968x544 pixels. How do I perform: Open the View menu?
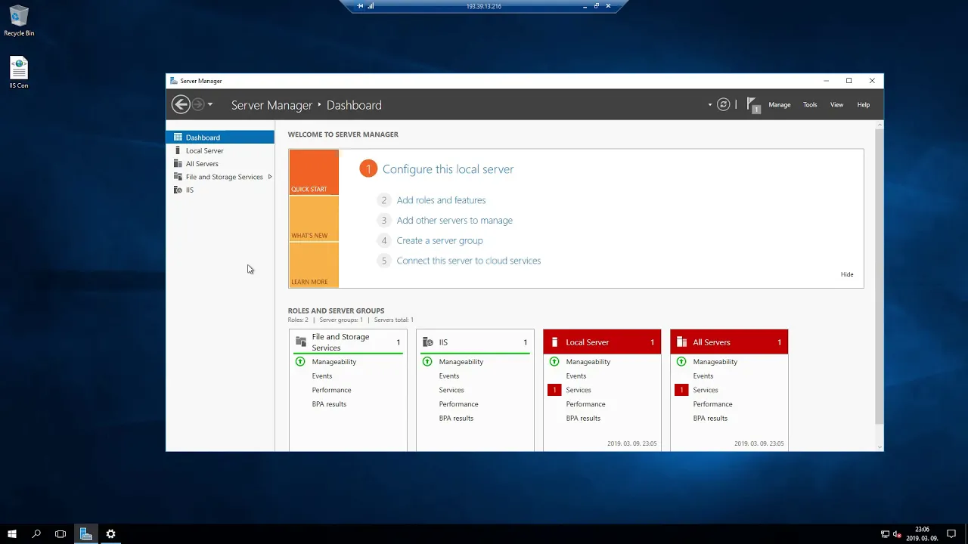[836, 105]
